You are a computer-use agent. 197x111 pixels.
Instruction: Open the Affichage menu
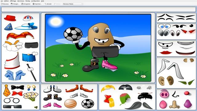tap(13, 1)
